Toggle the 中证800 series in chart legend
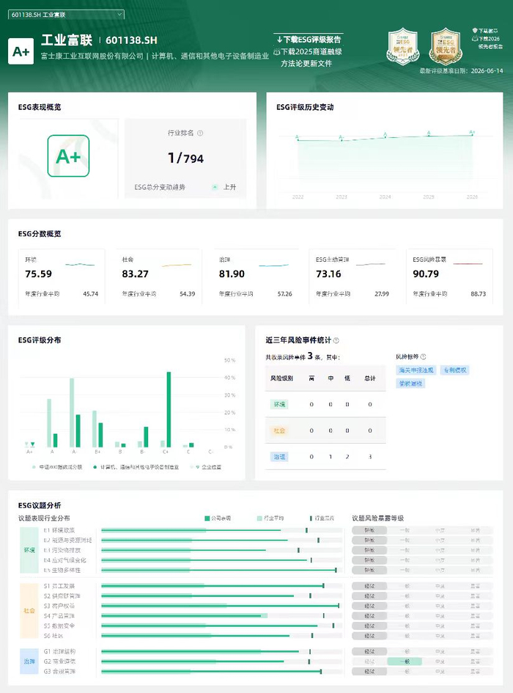Screen dimensions: 513x693 [x=57, y=467]
